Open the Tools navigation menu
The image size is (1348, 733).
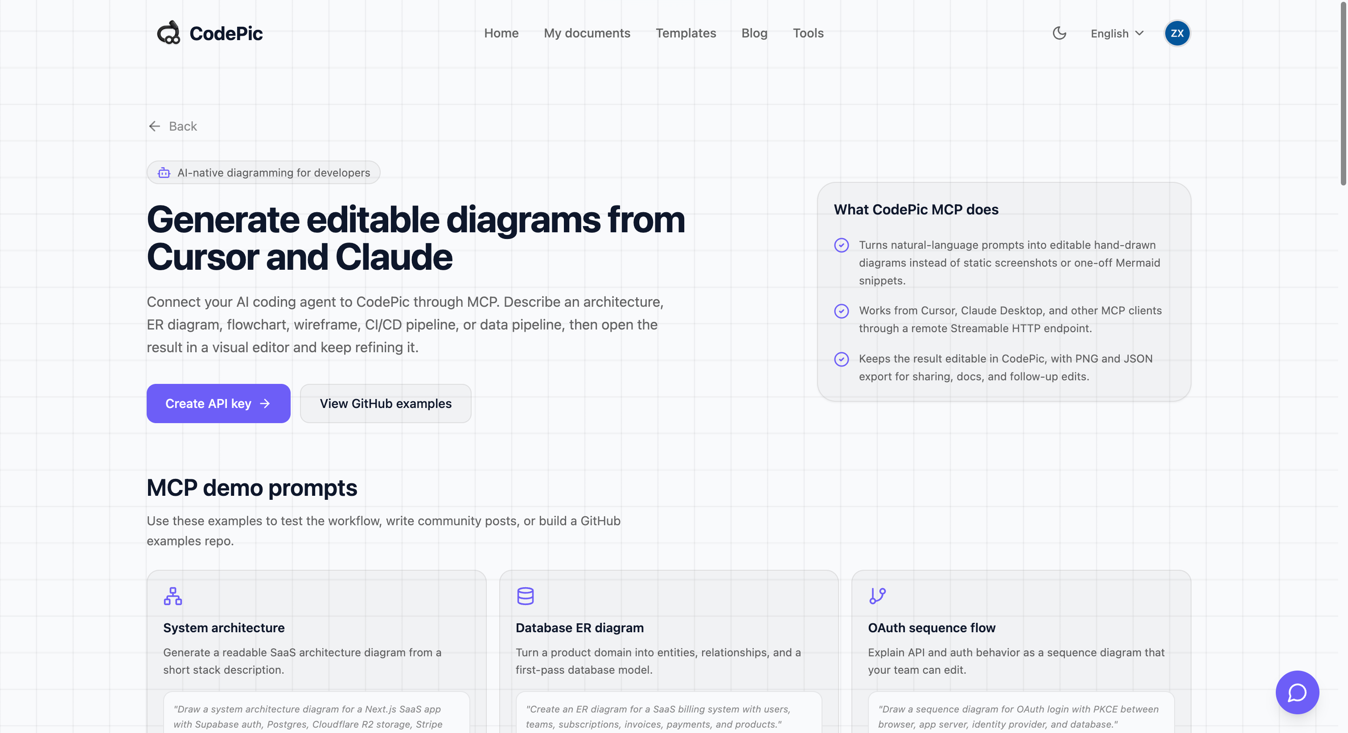(x=808, y=33)
